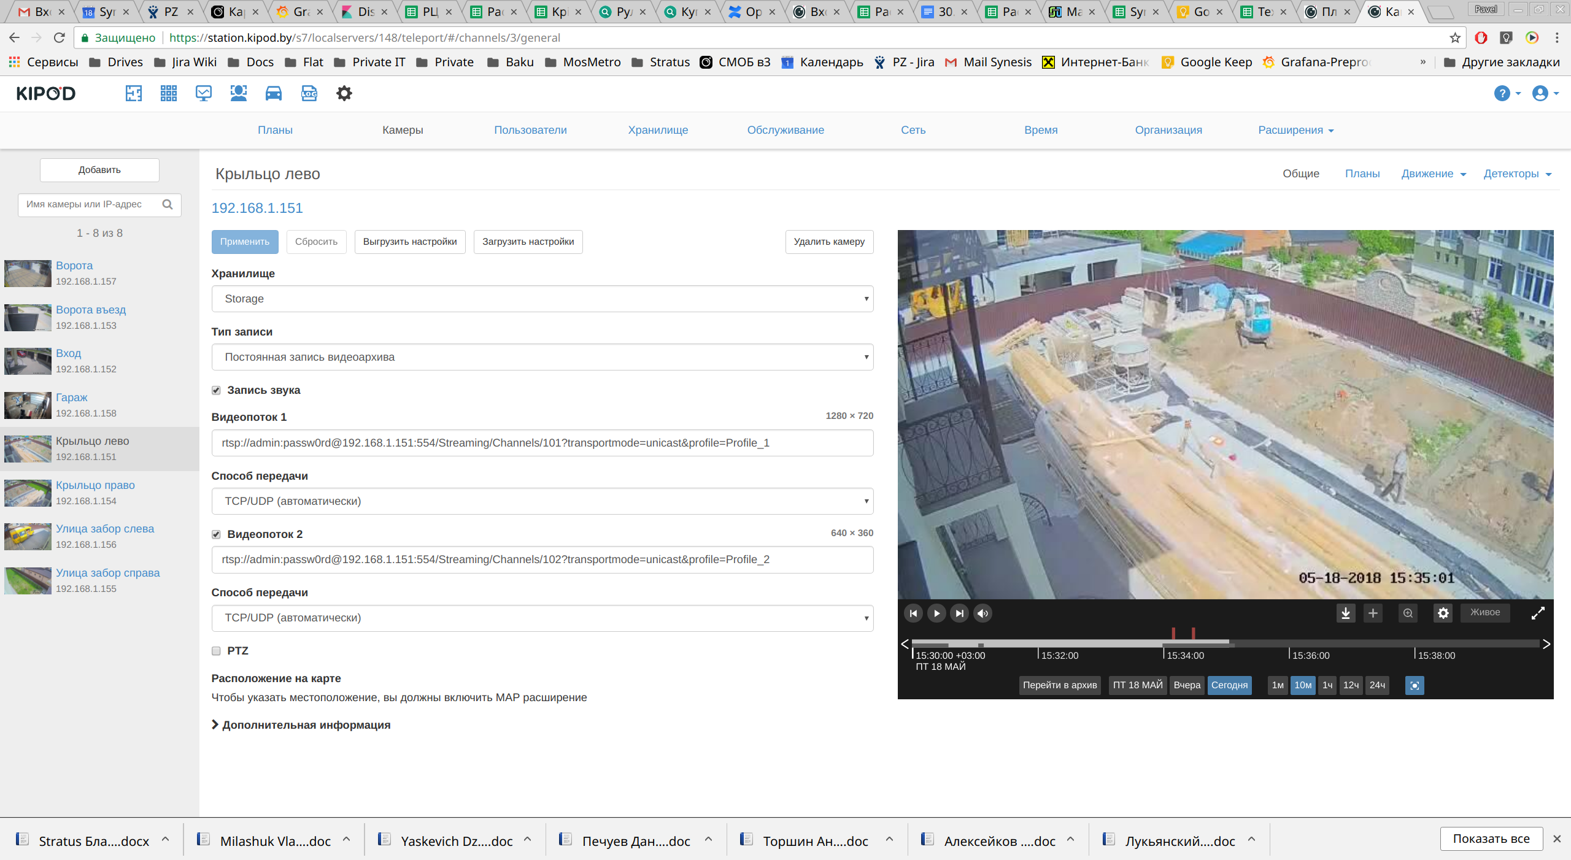Screen dimensions: 1571x860
Task: Click the Удалить камеру button
Action: pos(829,242)
